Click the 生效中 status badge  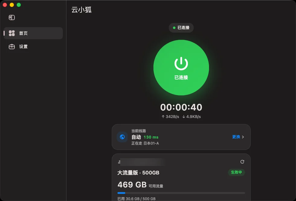click(236, 172)
